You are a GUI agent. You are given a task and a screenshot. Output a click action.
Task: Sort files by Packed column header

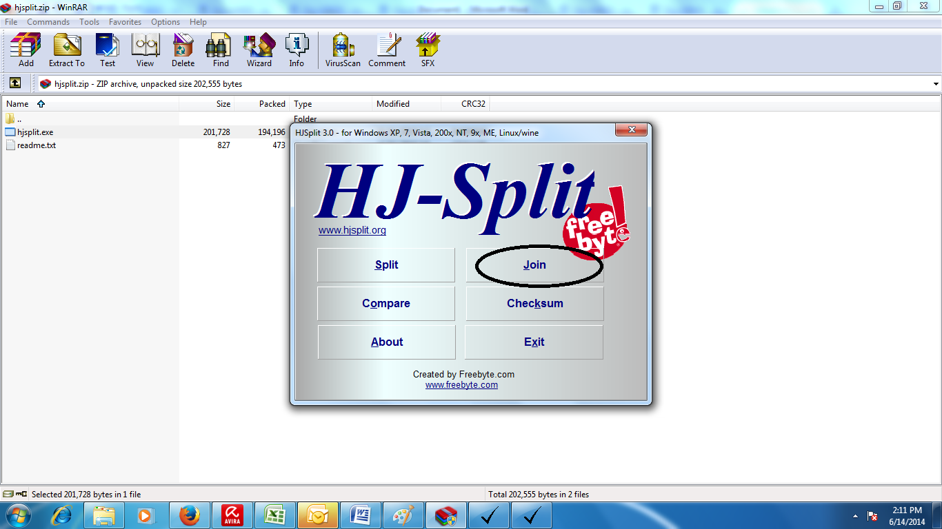[262, 104]
